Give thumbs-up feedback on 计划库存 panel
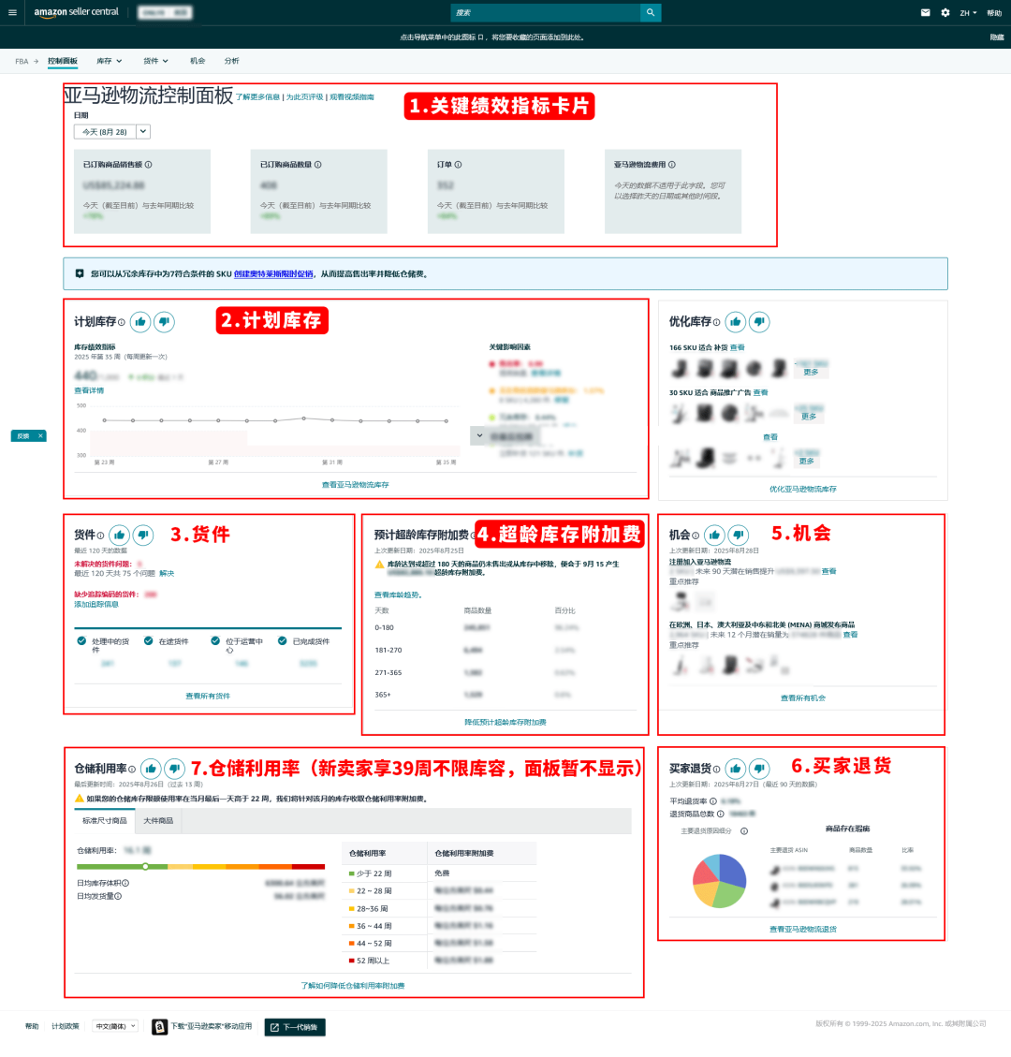Viewport: 1011px width, 1057px height. 140,321
